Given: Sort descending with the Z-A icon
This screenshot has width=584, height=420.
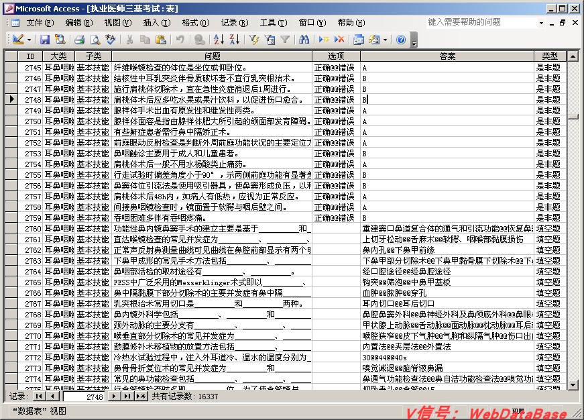Looking at the screenshot, I should [235, 39].
